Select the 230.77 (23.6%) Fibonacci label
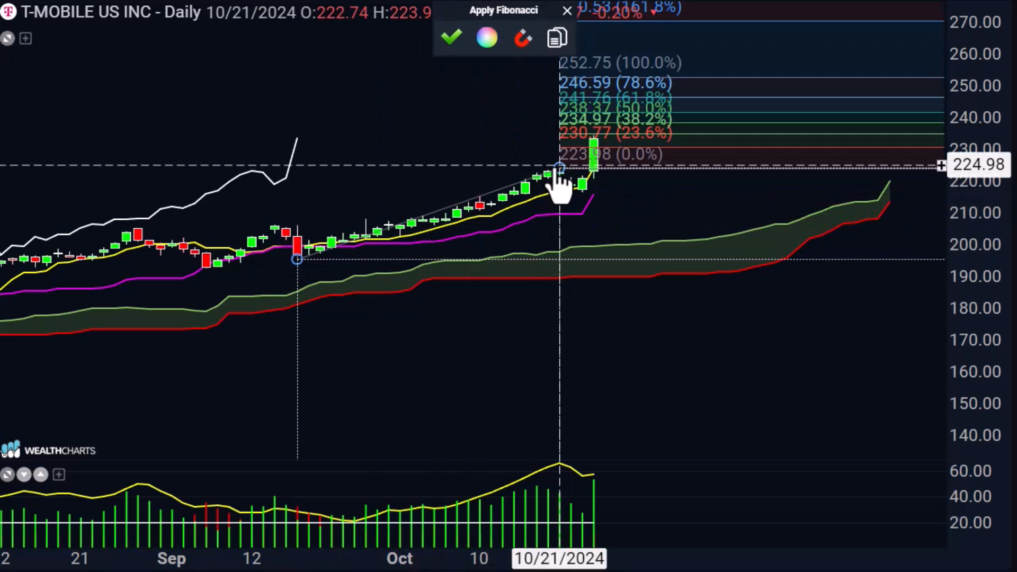 coord(615,132)
